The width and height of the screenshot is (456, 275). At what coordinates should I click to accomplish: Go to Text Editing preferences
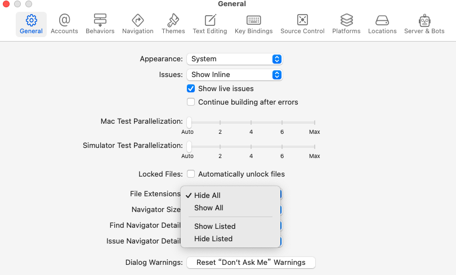(x=210, y=24)
